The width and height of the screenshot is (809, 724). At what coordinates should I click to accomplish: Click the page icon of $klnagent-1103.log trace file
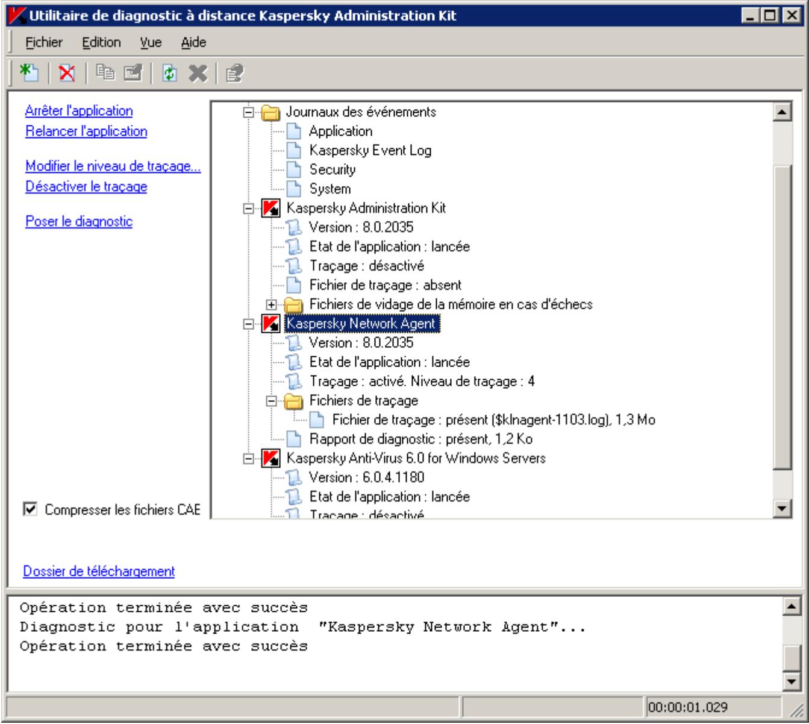[316, 420]
